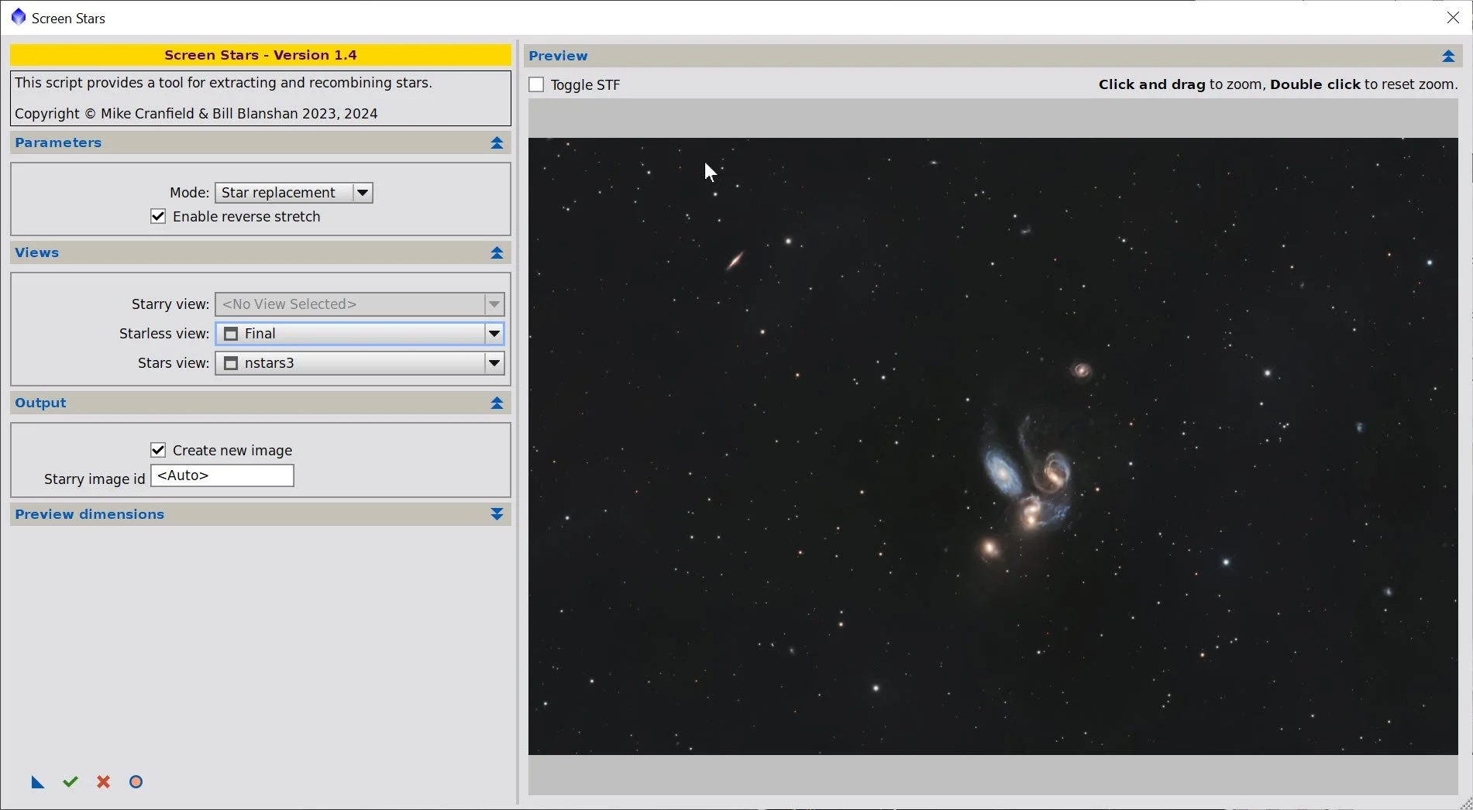
Task: Close the Screen Stars window
Action: click(x=1453, y=17)
